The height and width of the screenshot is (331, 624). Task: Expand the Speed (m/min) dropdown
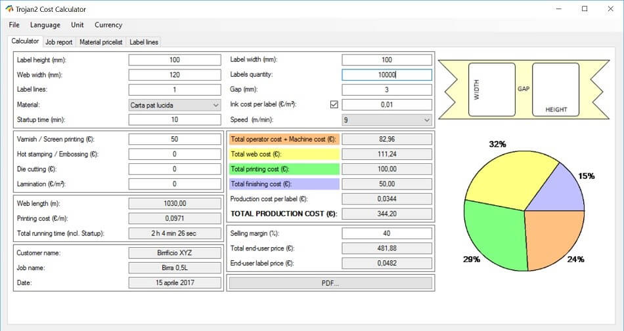[386, 120]
